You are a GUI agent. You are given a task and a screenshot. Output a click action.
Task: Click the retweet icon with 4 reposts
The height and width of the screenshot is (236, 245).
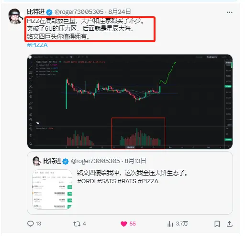click(x=77, y=224)
